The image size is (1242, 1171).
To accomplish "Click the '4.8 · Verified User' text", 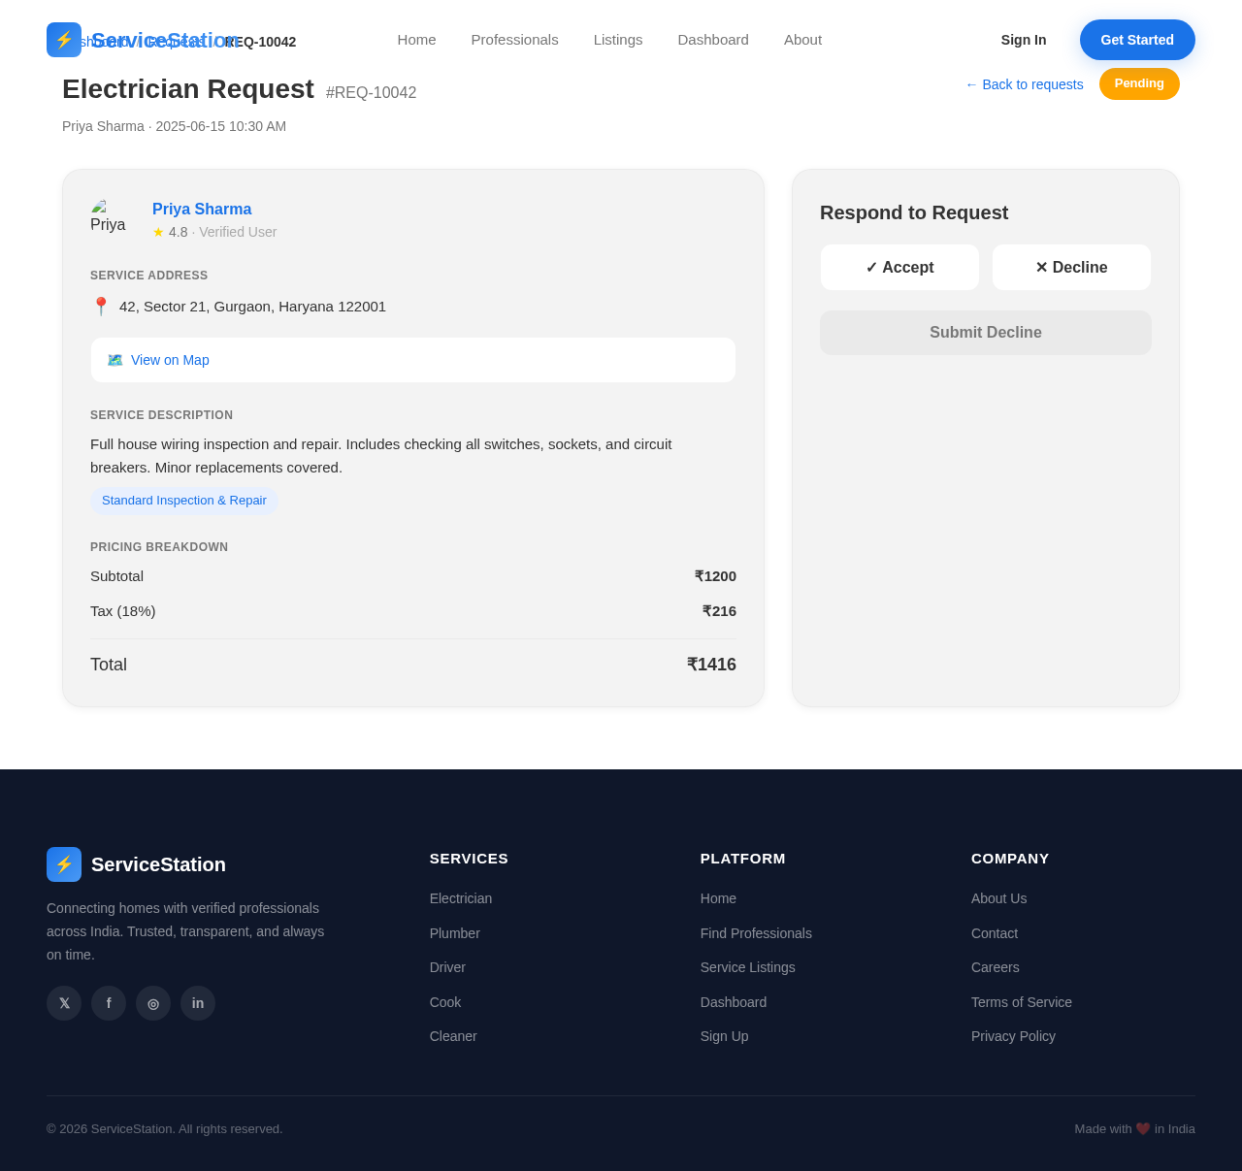I will click(x=222, y=232).
